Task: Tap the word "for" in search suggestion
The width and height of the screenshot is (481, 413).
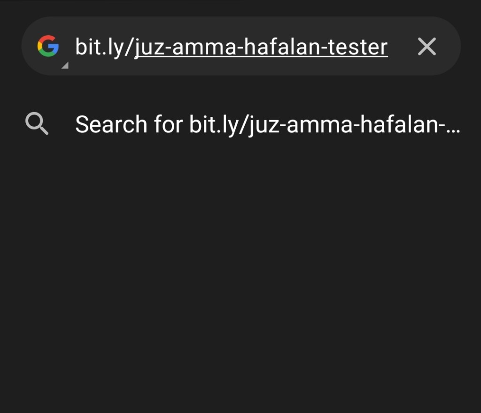Action: 168,125
